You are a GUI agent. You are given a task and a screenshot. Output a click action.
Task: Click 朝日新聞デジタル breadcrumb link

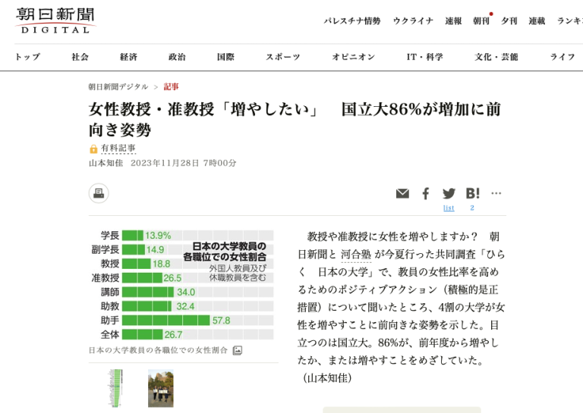[x=118, y=87]
